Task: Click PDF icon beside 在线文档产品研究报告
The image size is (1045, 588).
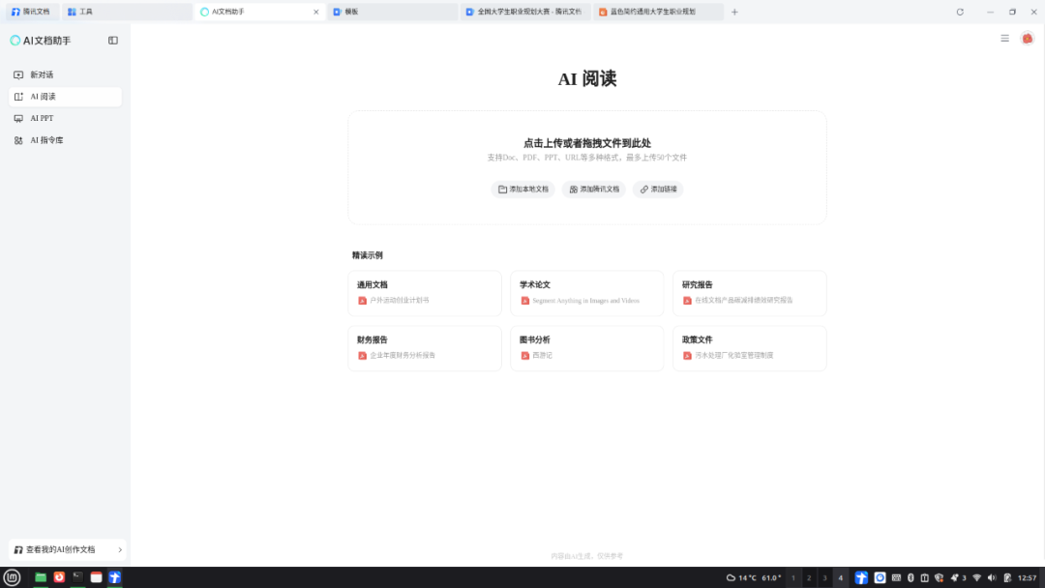Action: (x=687, y=301)
